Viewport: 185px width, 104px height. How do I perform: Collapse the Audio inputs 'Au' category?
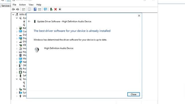point(17,18)
